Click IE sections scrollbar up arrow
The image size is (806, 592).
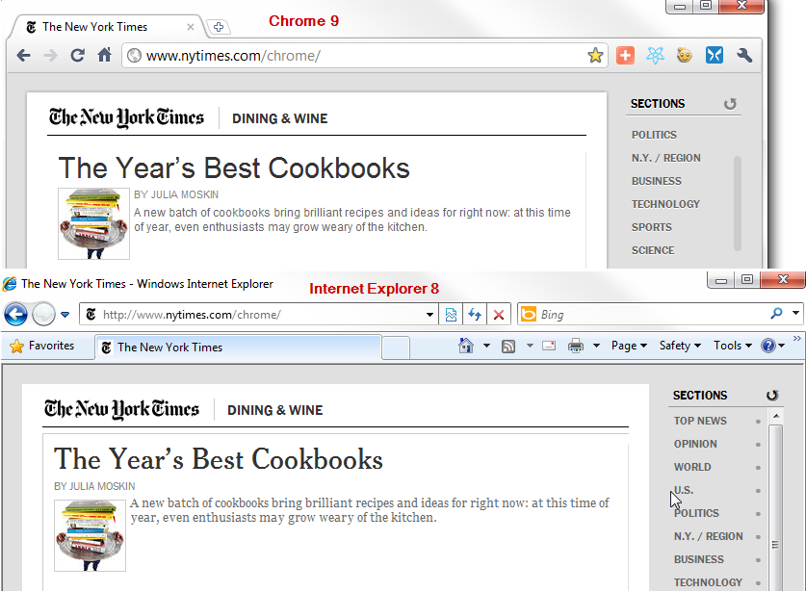coord(776,416)
